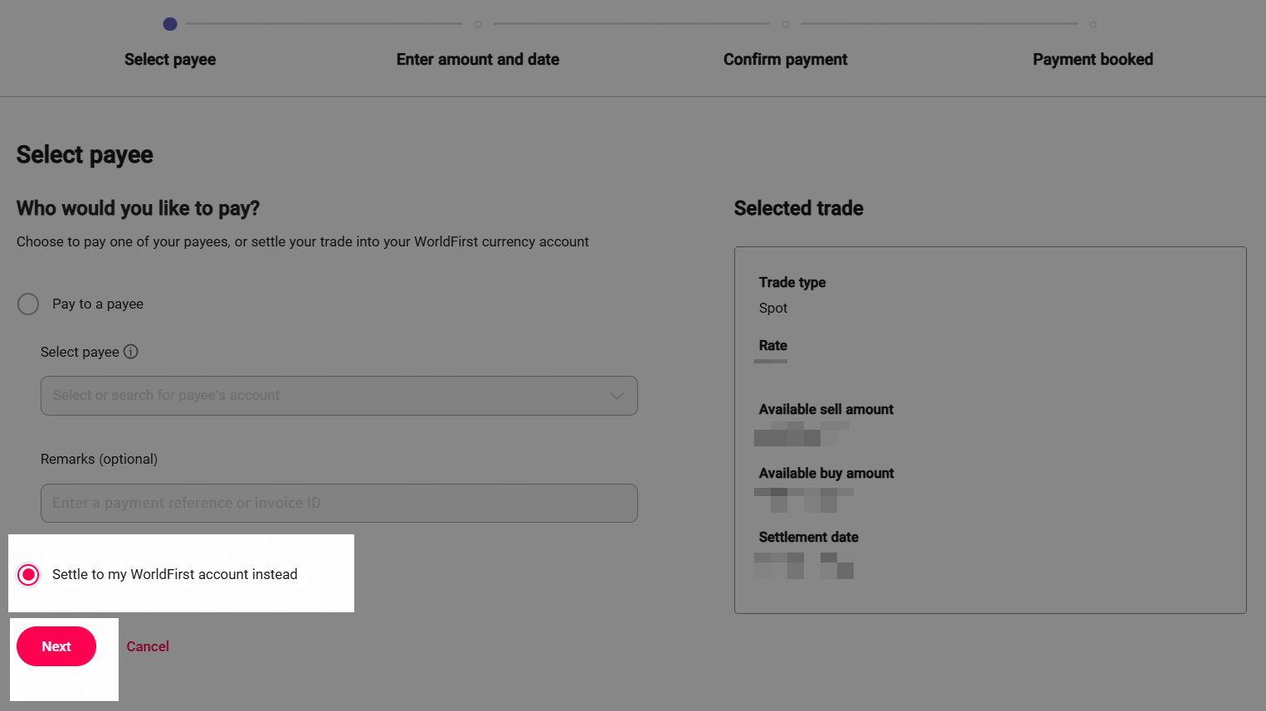Click the filled Select payee step dot
This screenshot has height=711, width=1266.
[x=170, y=24]
